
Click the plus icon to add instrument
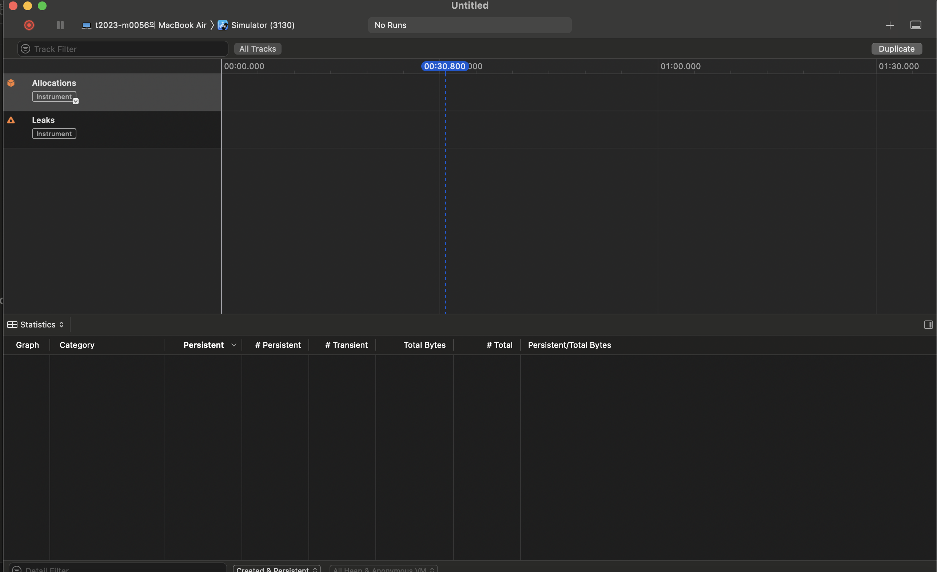[889, 25]
